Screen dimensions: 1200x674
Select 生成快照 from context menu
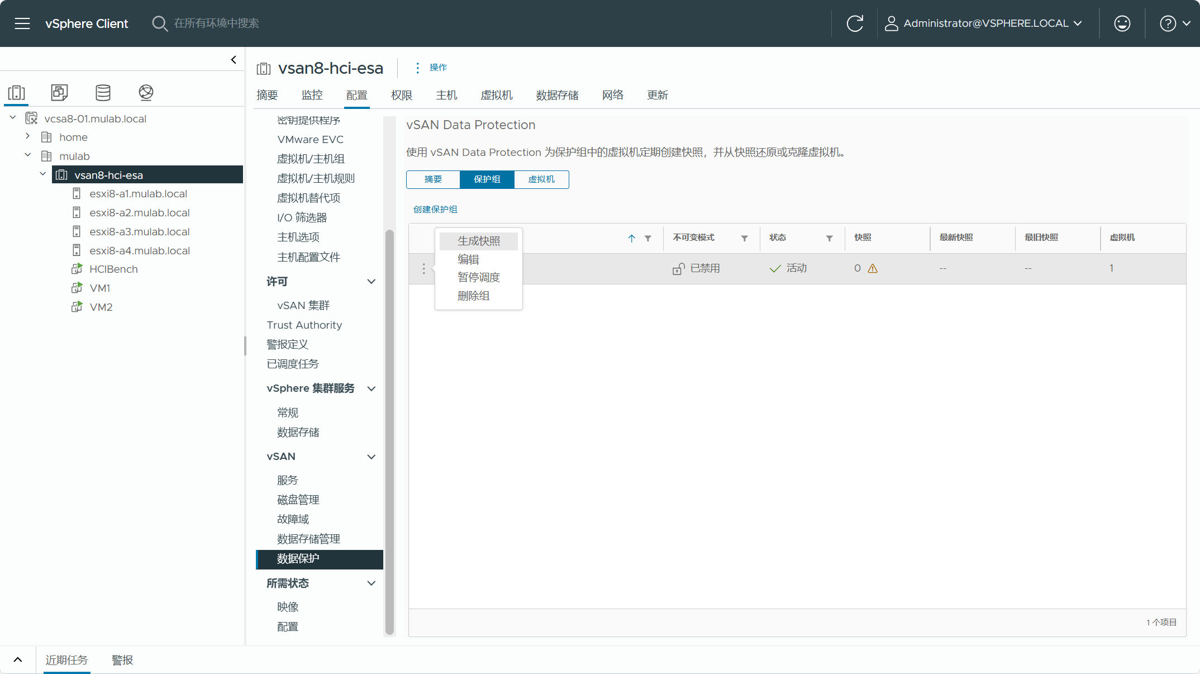pos(479,240)
